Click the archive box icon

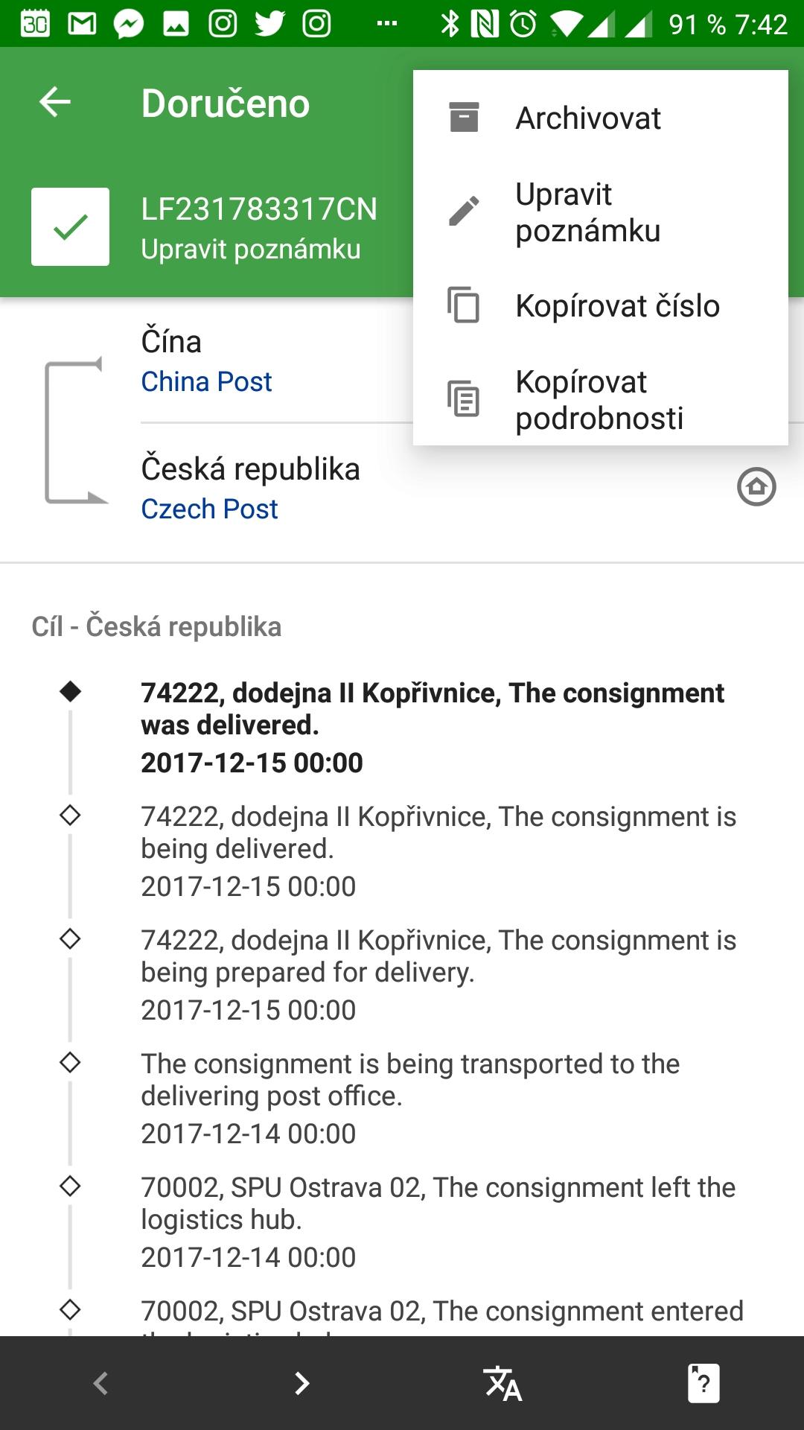click(464, 118)
